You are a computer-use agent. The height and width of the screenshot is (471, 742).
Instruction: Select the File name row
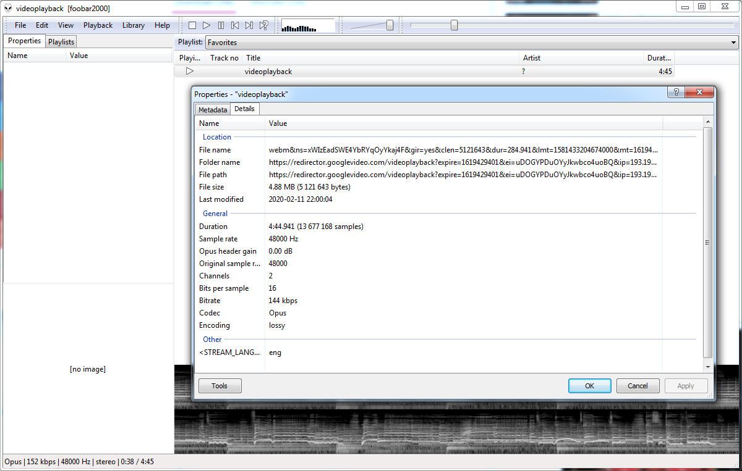click(x=429, y=150)
